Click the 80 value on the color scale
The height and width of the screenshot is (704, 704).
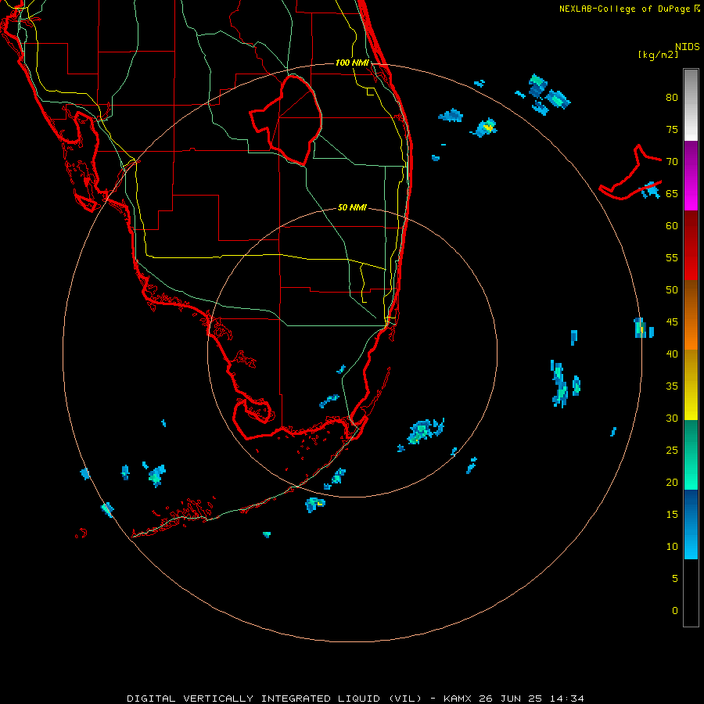672,98
